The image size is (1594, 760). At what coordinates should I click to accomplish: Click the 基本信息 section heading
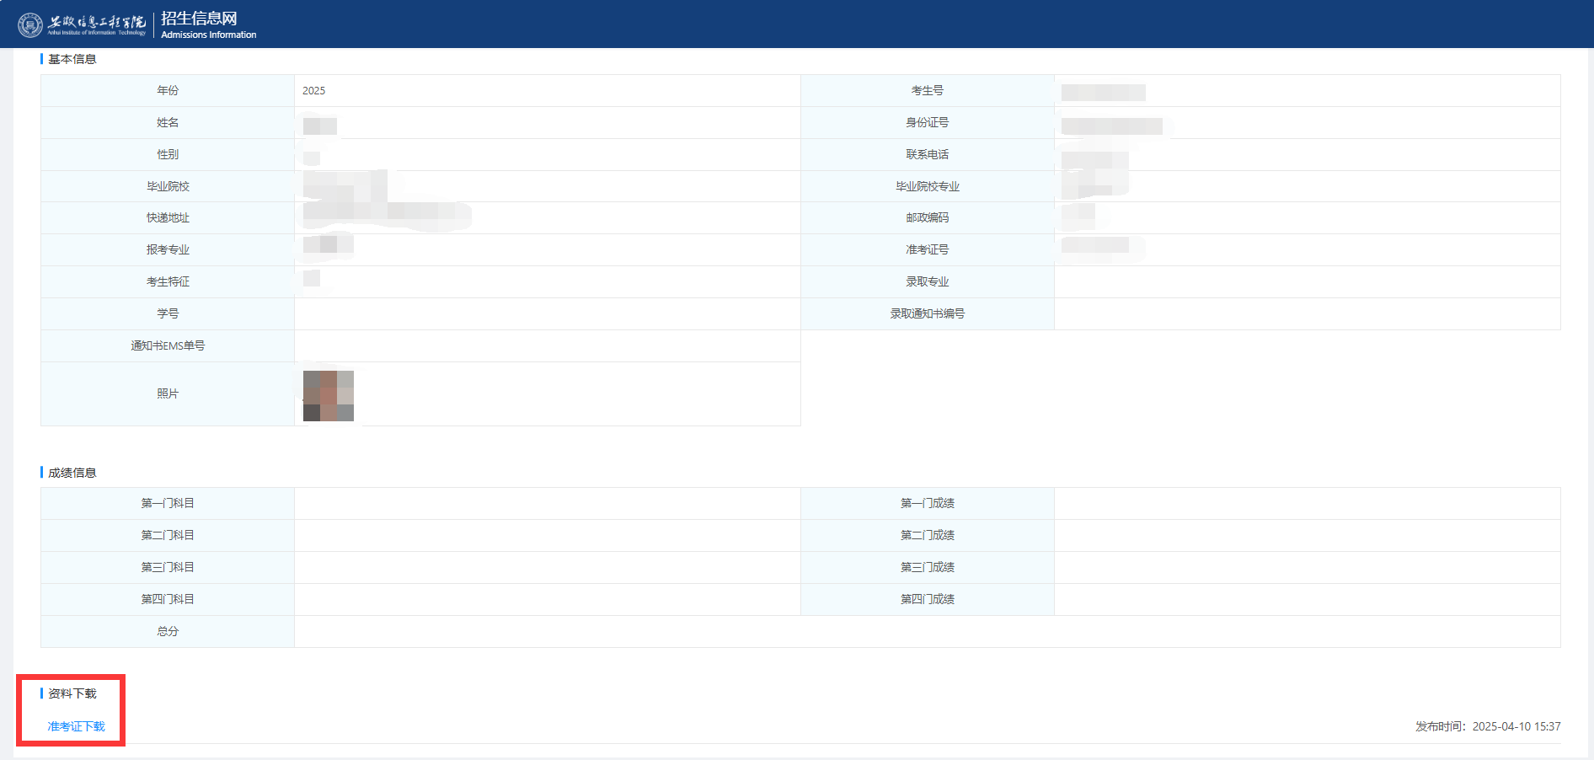(x=72, y=59)
